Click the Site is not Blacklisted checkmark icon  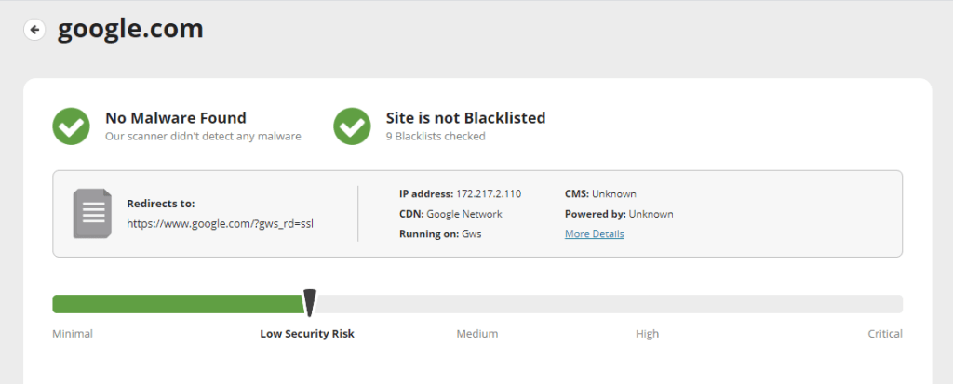(x=352, y=126)
